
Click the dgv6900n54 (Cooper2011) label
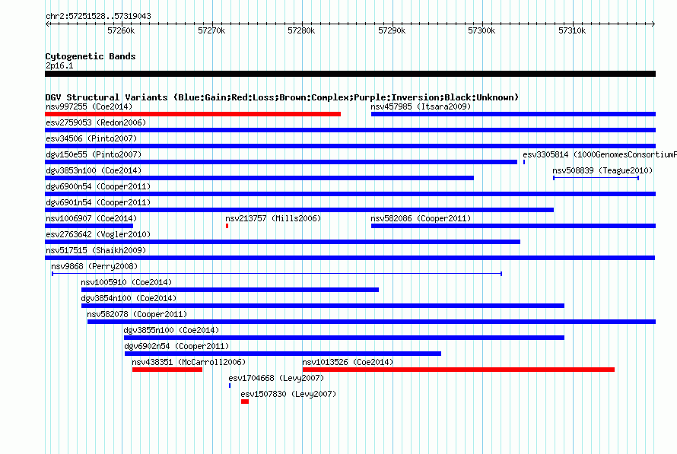(98, 186)
